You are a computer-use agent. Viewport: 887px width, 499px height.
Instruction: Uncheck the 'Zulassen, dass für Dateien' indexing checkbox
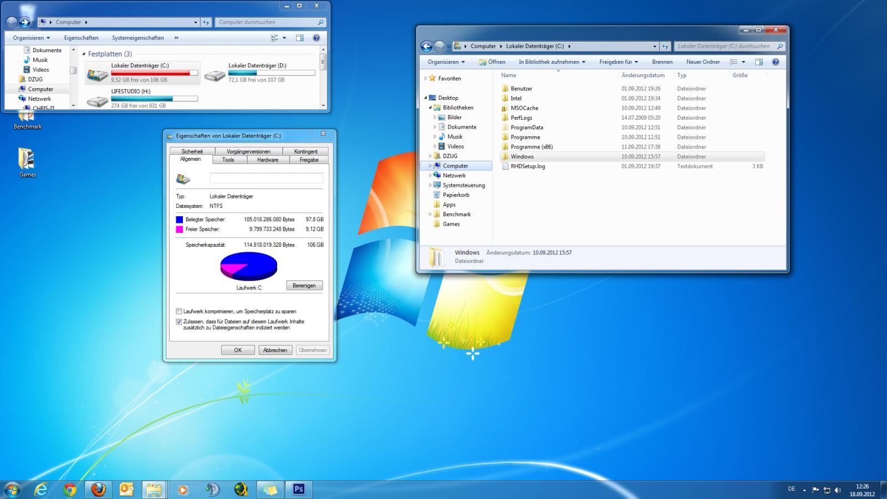tap(179, 322)
